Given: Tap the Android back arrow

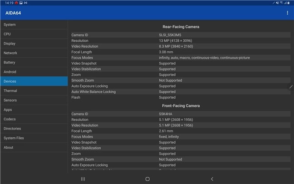Looking at the screenshot, I should point(212,179).
